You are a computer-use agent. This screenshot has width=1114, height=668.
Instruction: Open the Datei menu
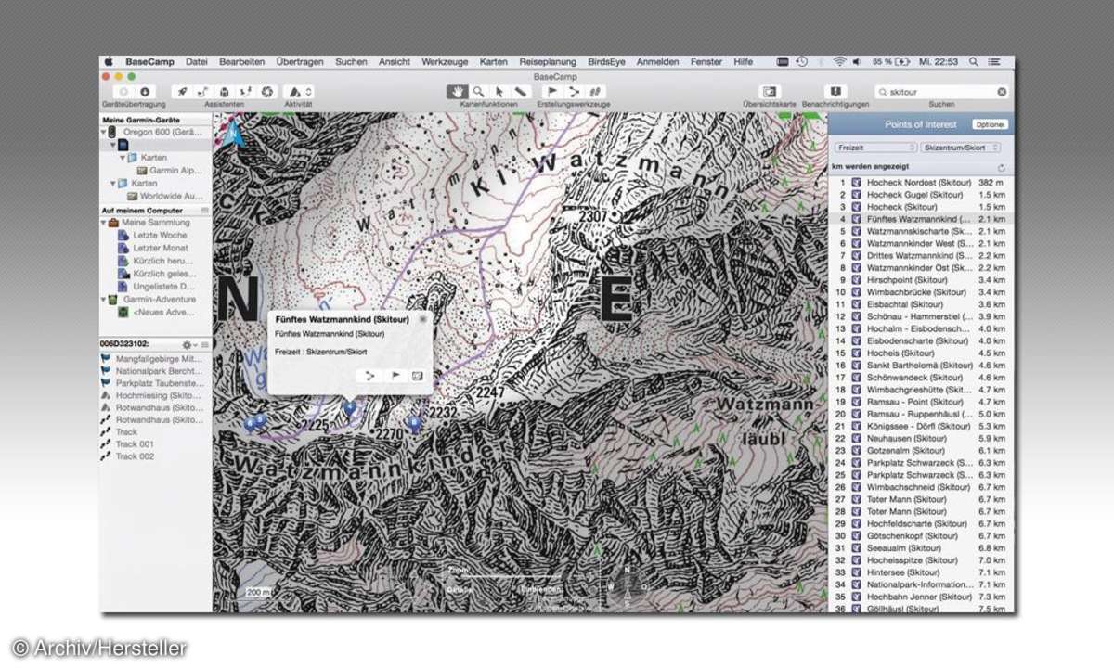point(197,61)
